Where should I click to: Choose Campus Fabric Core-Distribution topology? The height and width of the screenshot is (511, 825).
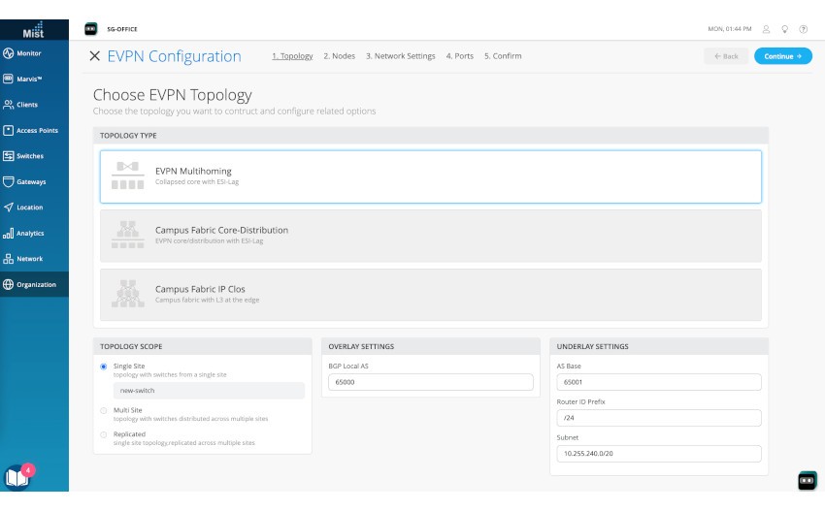[430, 235]
